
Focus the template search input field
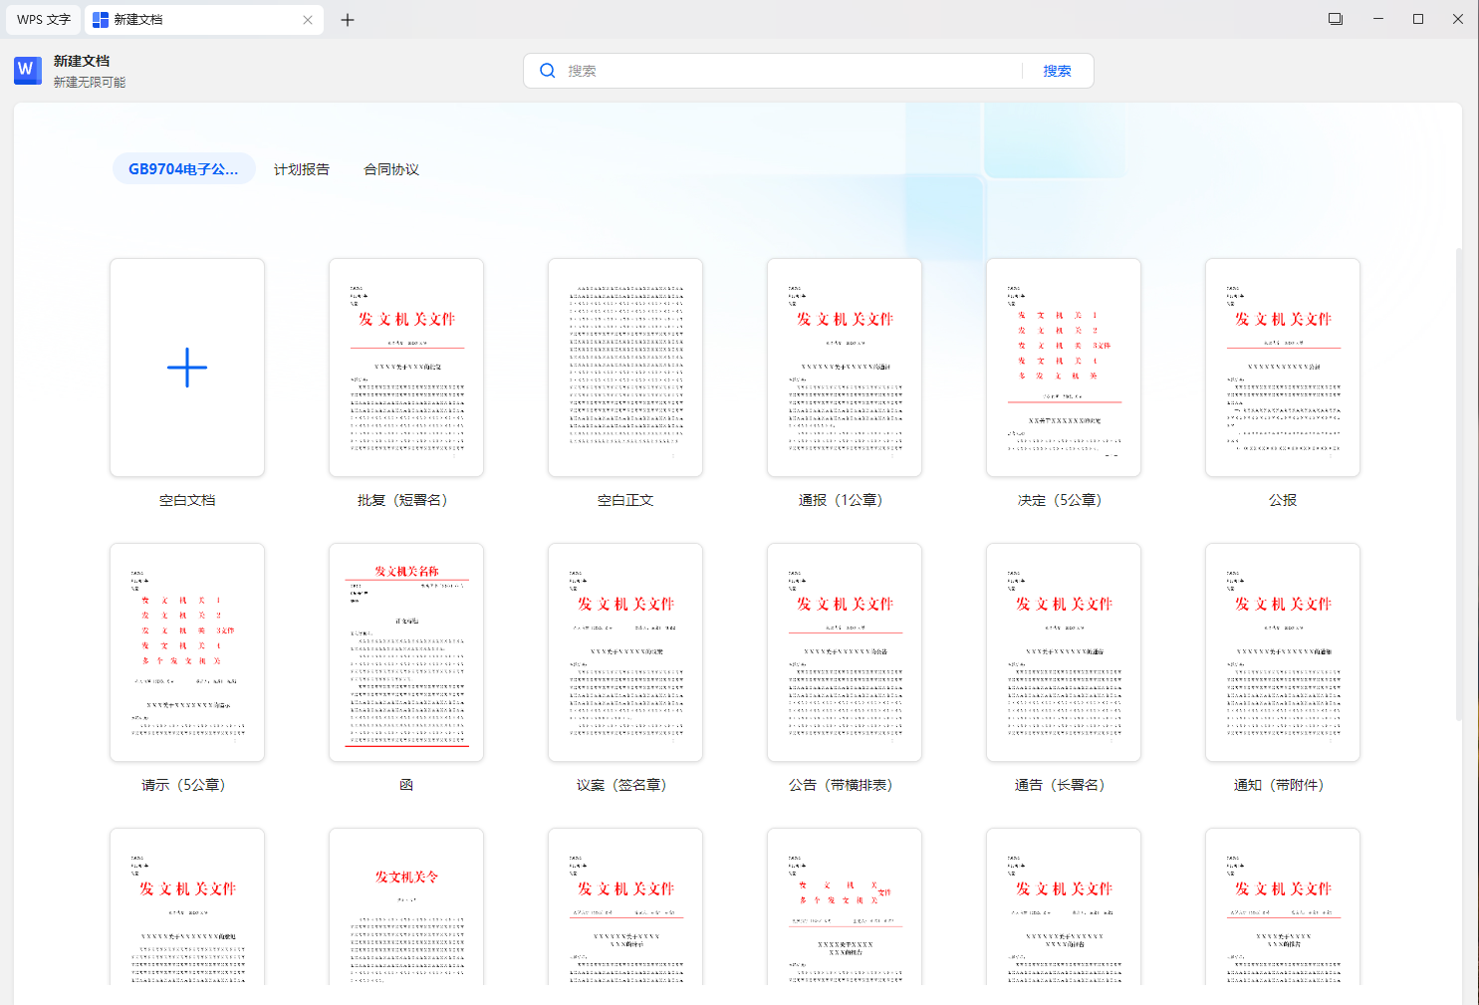click(787, 71)
